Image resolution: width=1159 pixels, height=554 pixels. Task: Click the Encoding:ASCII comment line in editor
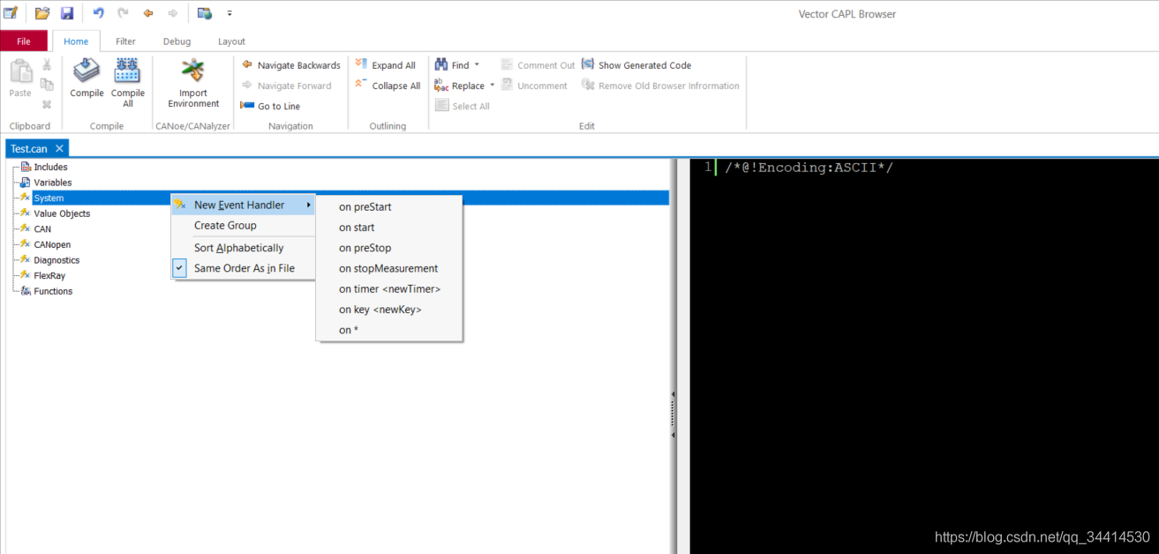pyautogui.click(x=809, y=168)
